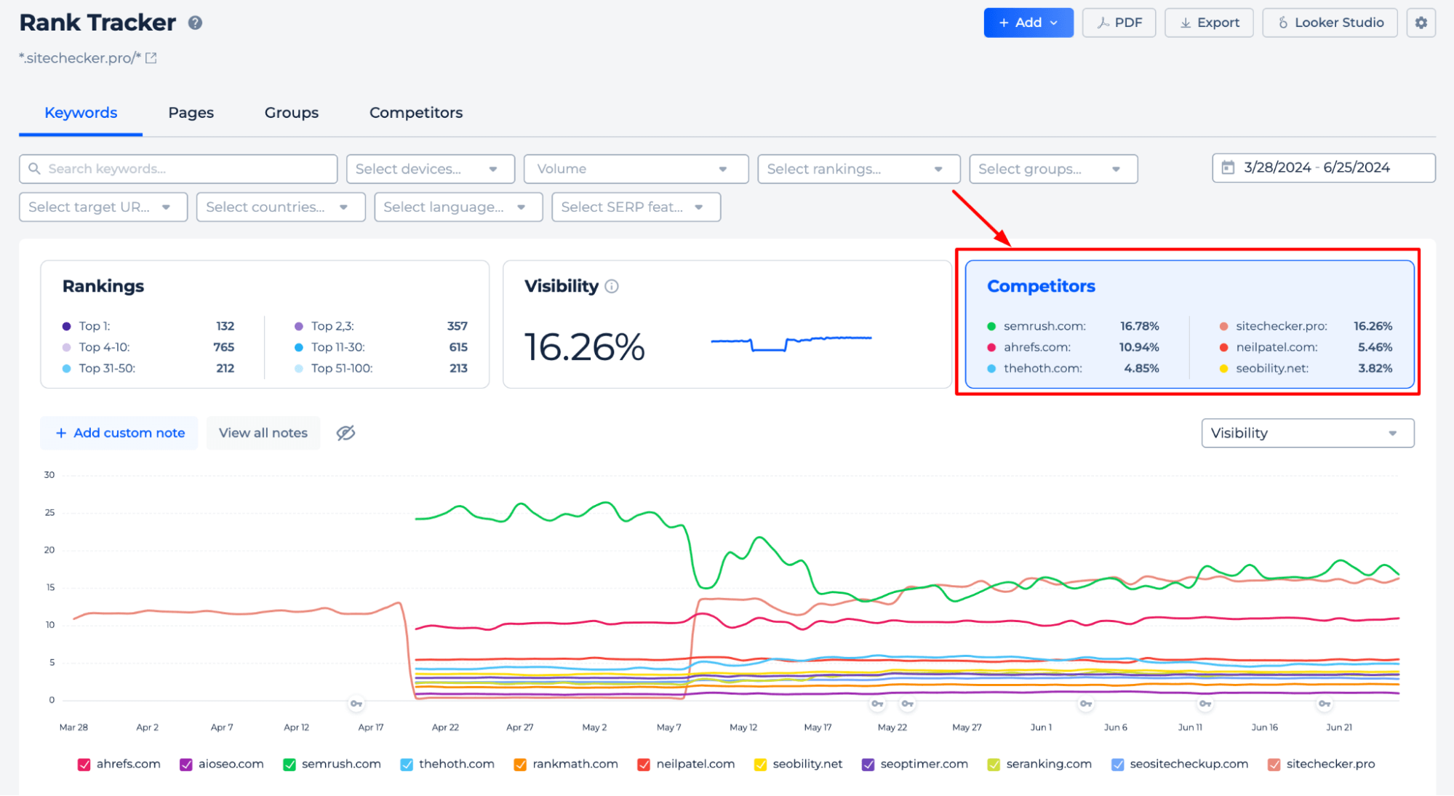This screenshot has width=1454, height=796.
Task: Click Add custom note
Action: click(x=119, y=433)
